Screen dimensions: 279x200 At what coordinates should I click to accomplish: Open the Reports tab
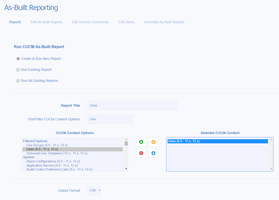point(15,22)
